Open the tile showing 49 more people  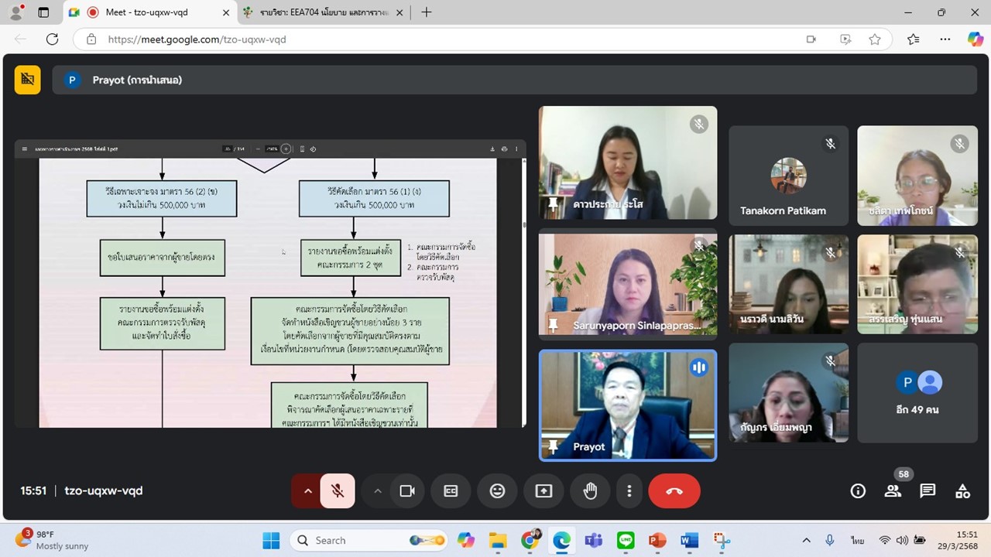point(917,393)
